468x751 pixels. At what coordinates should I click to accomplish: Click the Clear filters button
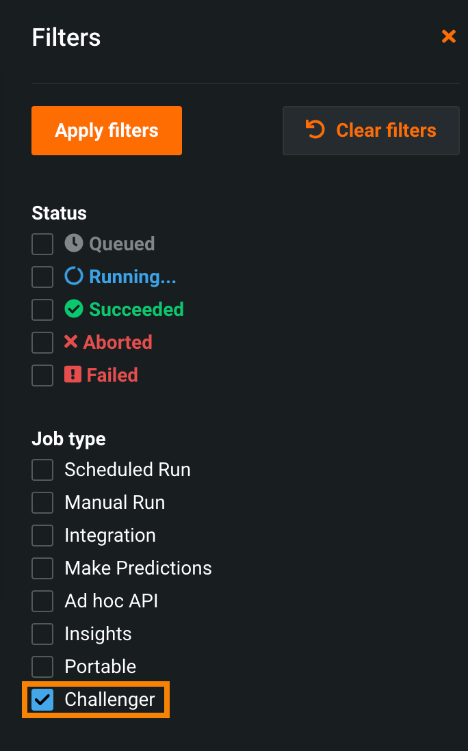(x=371, y=131)
